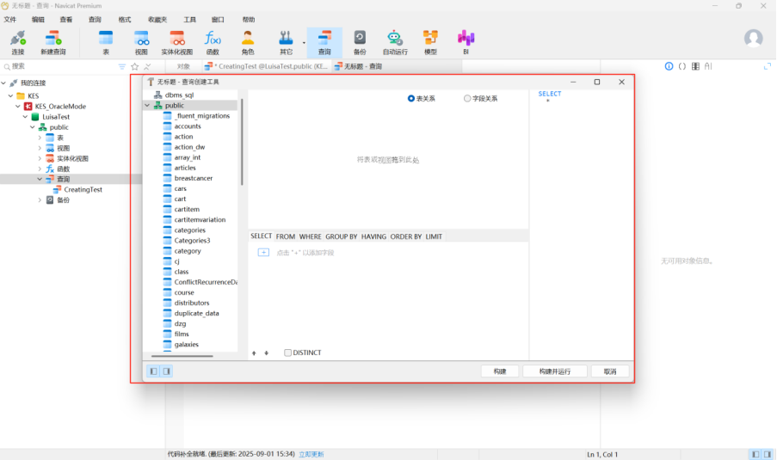Enable the DISTINCT checkbox
The width and height of the screenshot is (777, 460).
pyautogui.click(x=288, y=353)
